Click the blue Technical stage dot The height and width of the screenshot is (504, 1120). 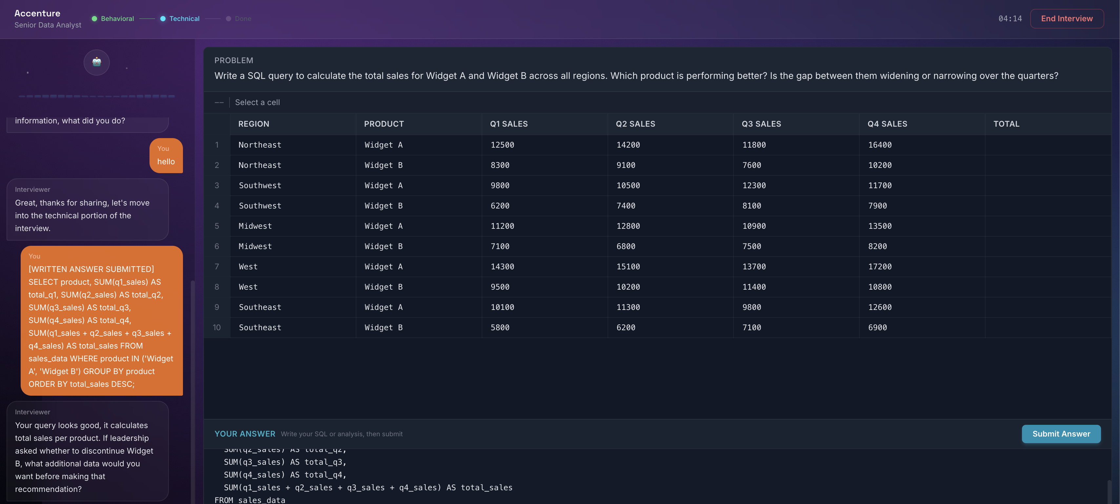click(163, 19)
